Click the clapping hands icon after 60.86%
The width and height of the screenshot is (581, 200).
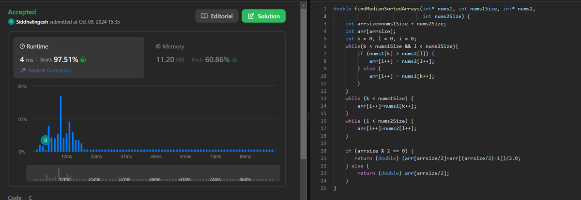click(235, 60)
